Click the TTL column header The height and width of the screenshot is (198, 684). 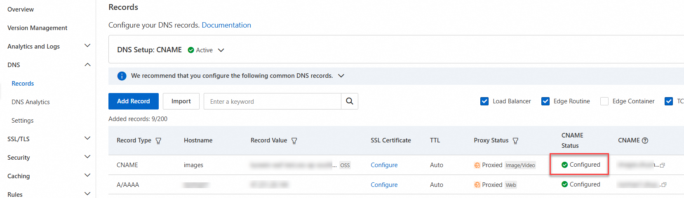coord(435,140)
